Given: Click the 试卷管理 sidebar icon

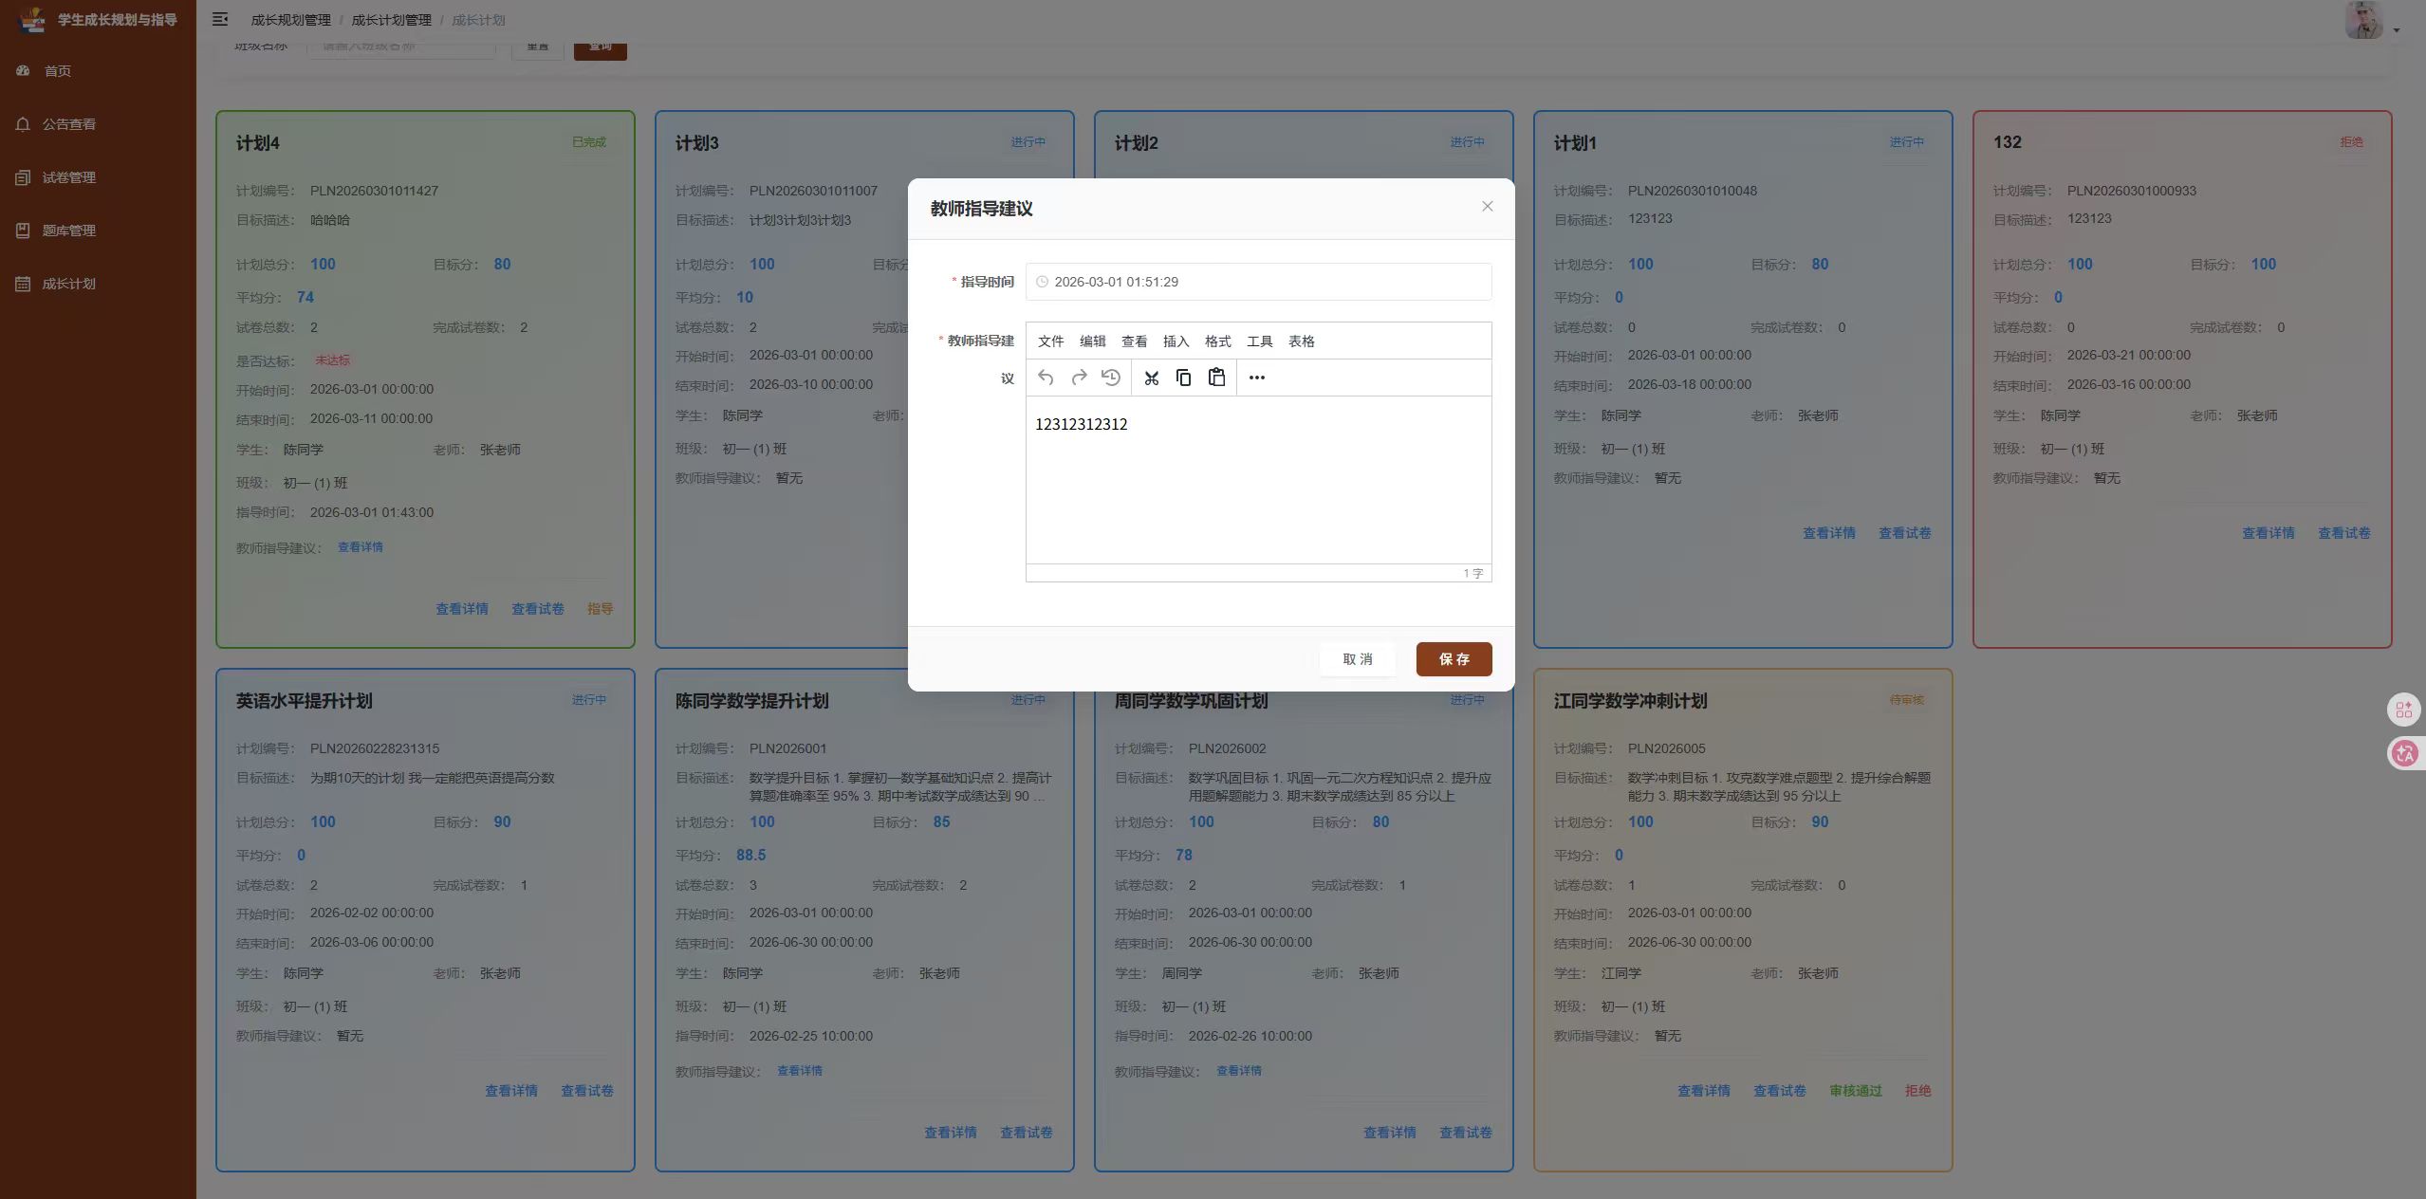Looking at the screenshot, I should click(23, 176).
